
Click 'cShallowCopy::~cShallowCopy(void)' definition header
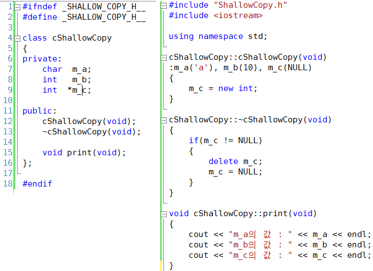[x=250, y=120]
